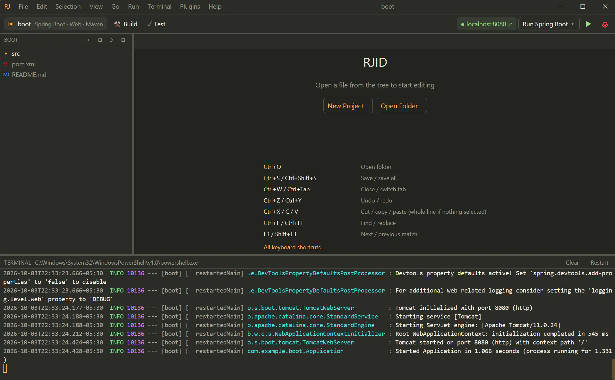Open the Run menu
615x380 pixels.
coord(133,6)
